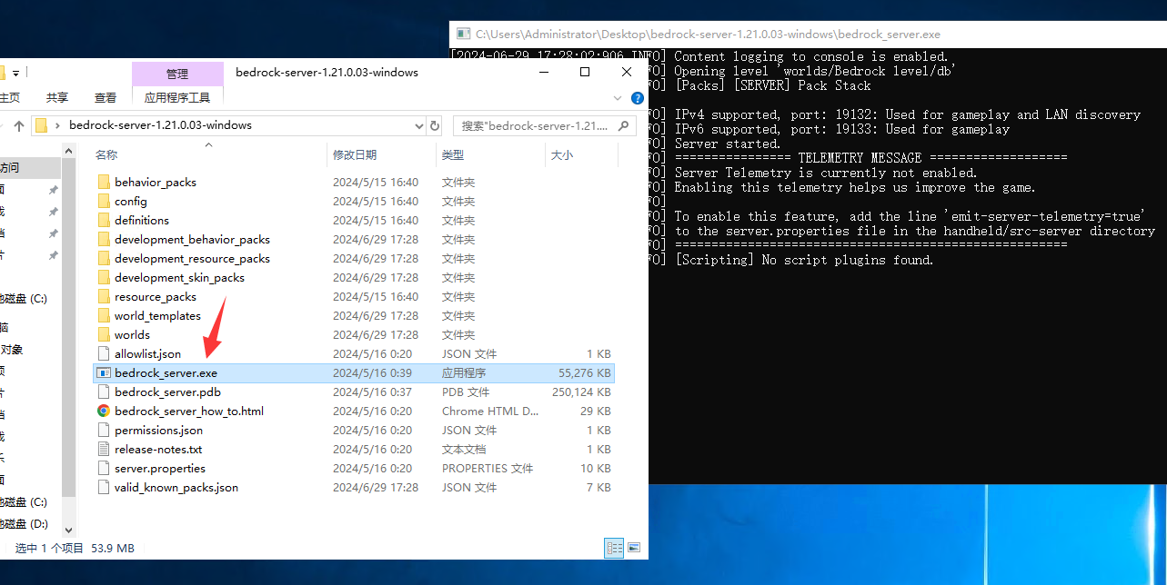The height and width of the screenshot is (585, 1167).
Task: Open the 应用程序工具 tab
Action: click(x=177, y=97)
